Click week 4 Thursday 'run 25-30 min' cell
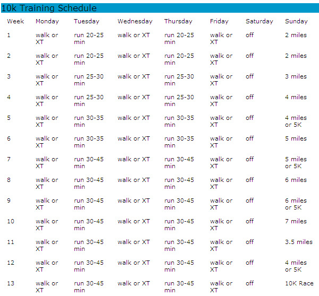Screen dimensions: 319x296 179,101
